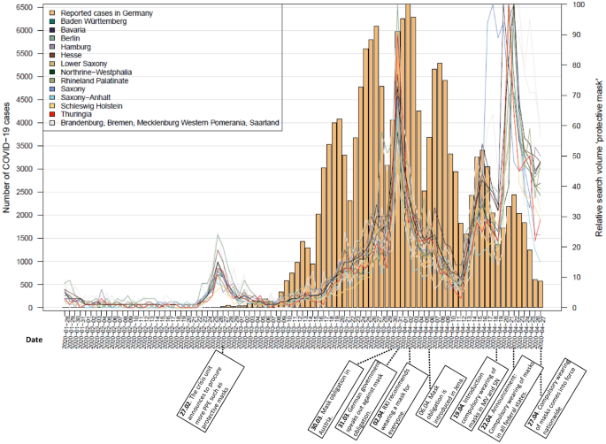The width and height of the screenshot is (606, 444).
Task: Click the 'Northrine-Westphalia' legend label
Action: (96, 73)
